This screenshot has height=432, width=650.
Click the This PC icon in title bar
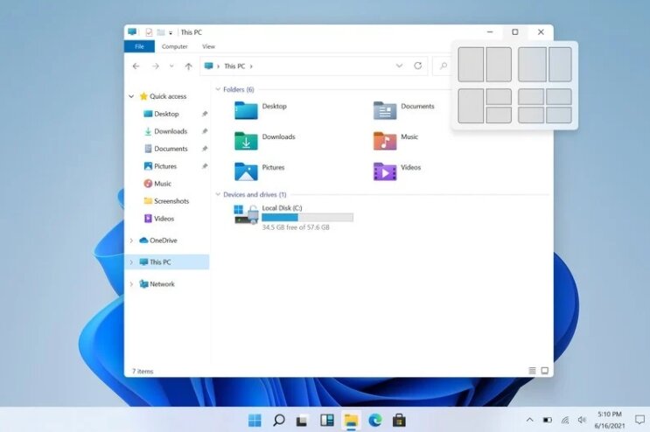click(x=132, y=31)
